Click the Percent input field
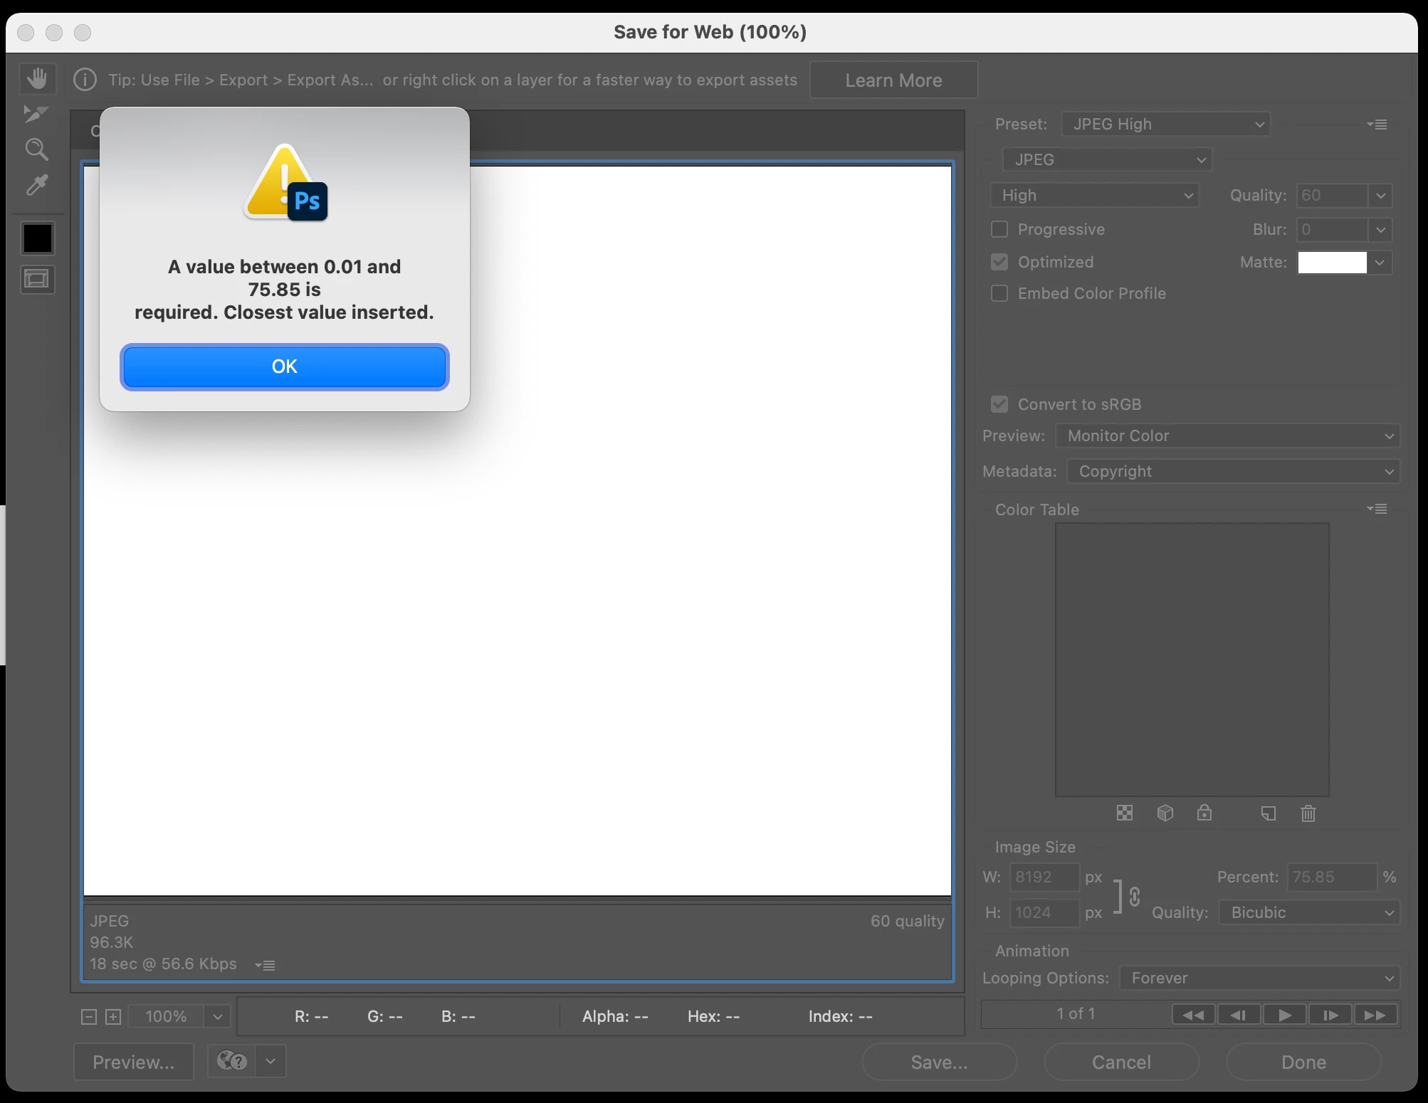Image resolution: width=1428 pixels, height=1103 pixels. coord(1330,877)
